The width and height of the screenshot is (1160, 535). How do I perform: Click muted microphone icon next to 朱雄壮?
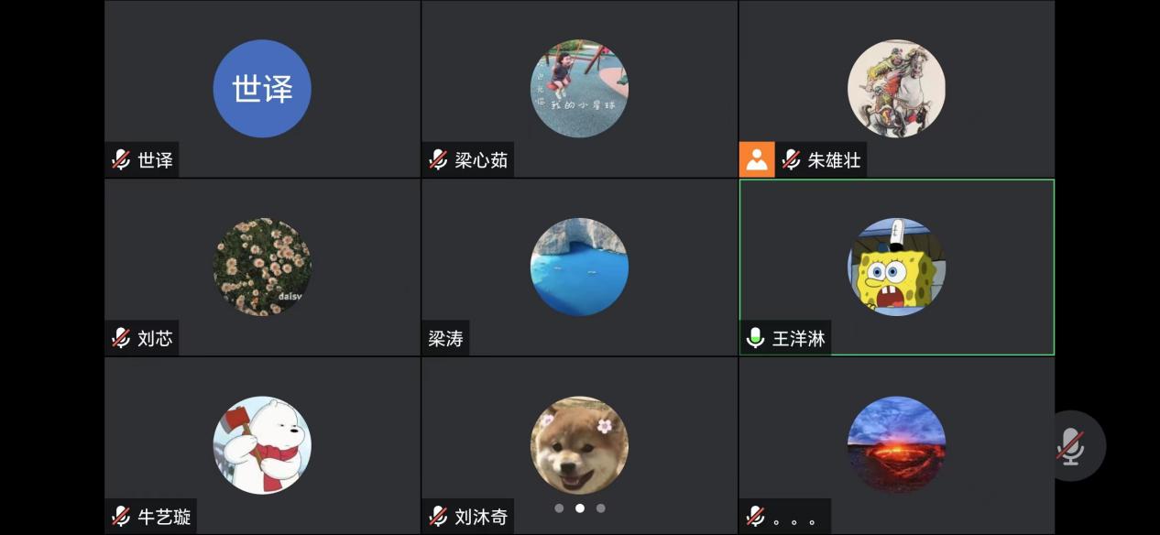tap(791, 160)
